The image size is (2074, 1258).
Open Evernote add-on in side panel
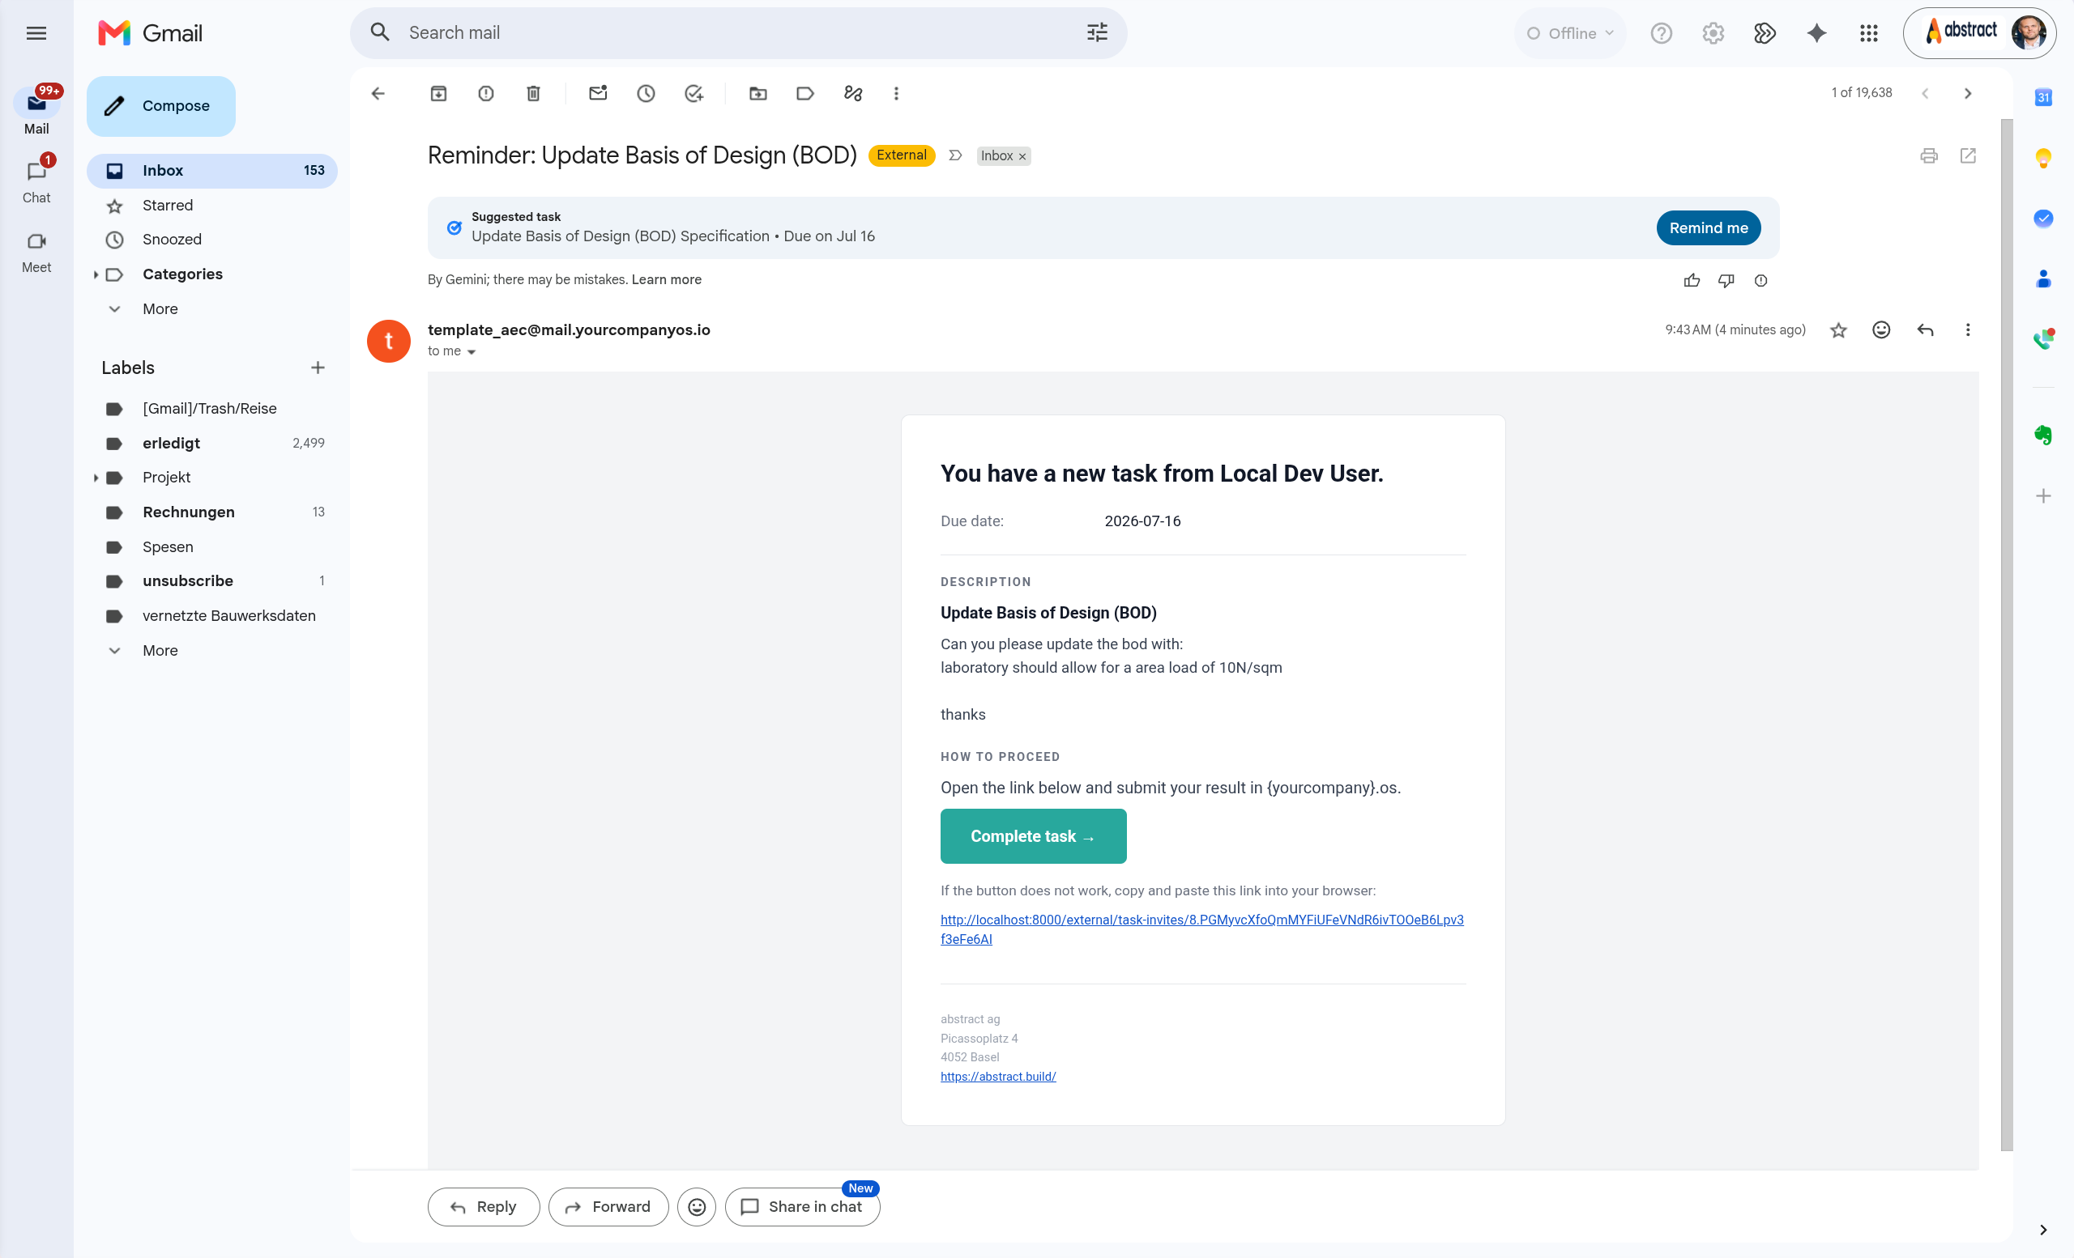point(2043,435)
